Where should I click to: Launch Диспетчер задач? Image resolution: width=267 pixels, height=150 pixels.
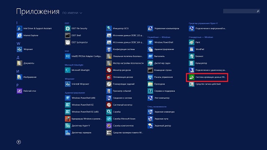click(159, 63)
